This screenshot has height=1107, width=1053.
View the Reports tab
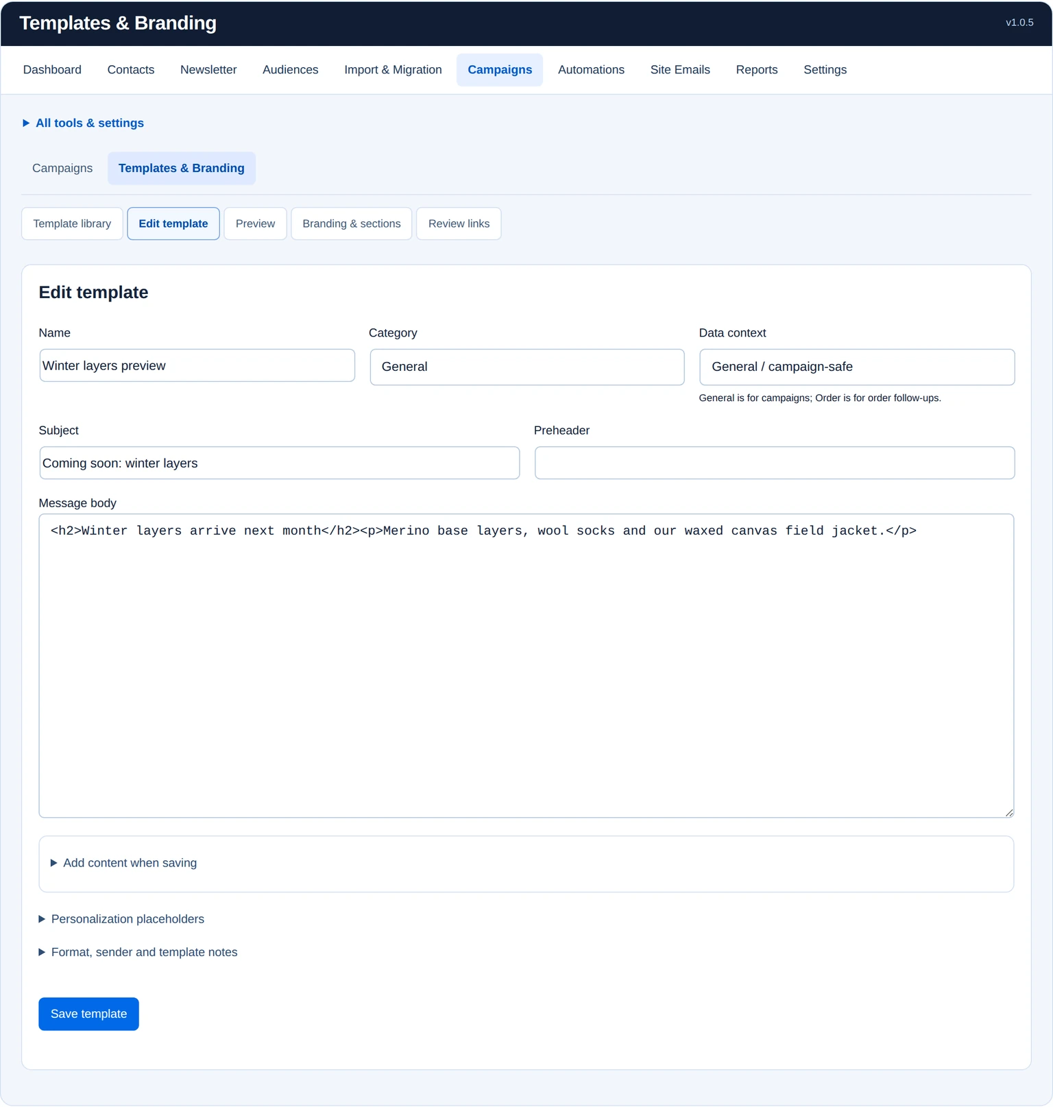757,70
